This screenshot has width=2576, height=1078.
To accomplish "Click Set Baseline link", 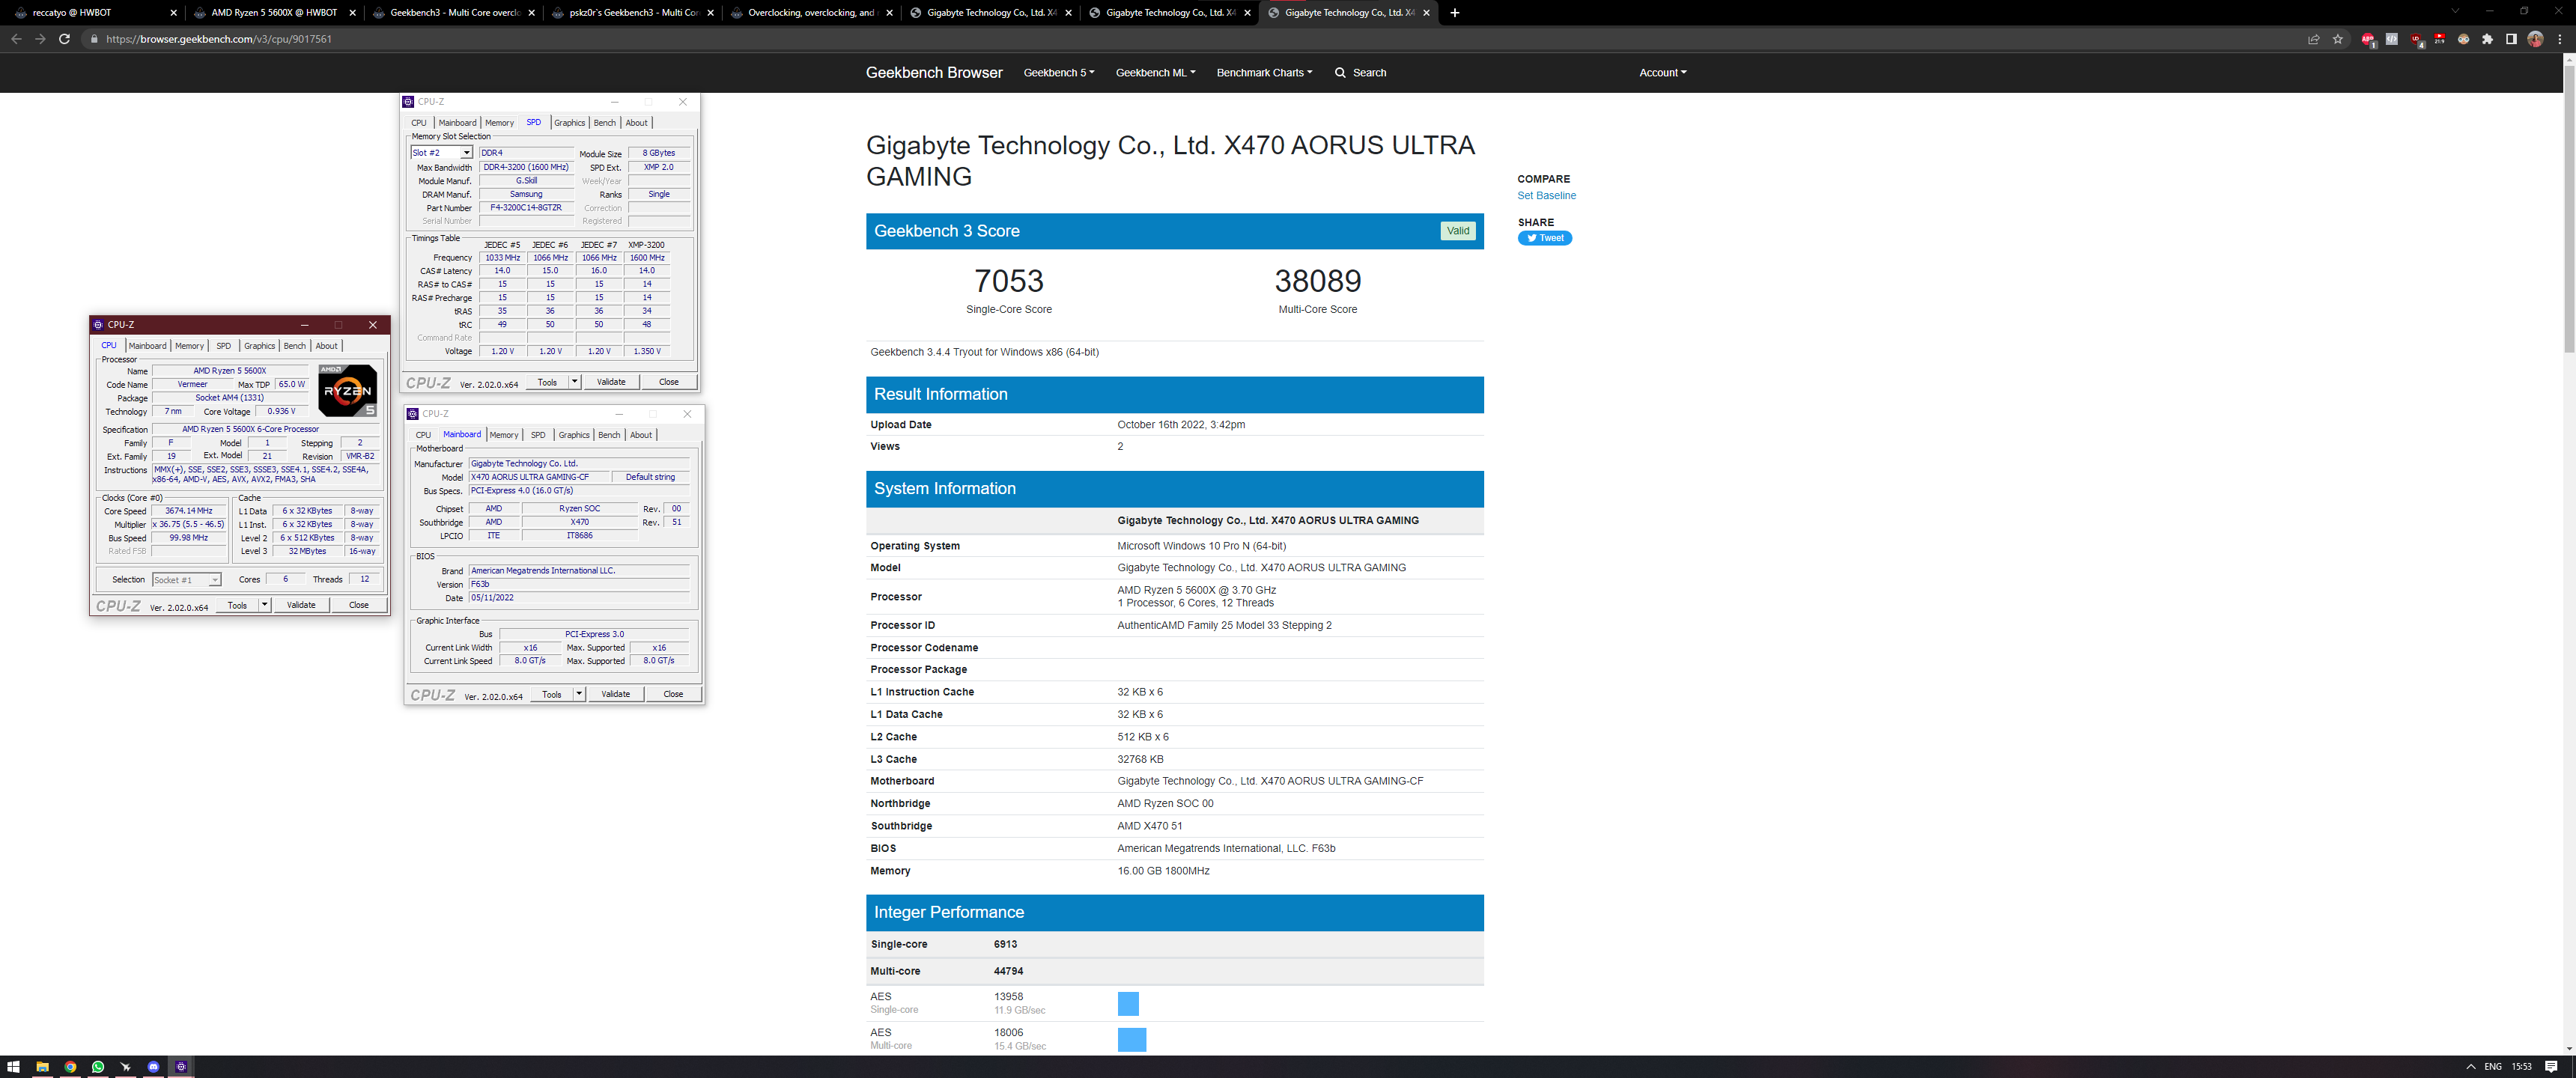I will pos(1546,196).
